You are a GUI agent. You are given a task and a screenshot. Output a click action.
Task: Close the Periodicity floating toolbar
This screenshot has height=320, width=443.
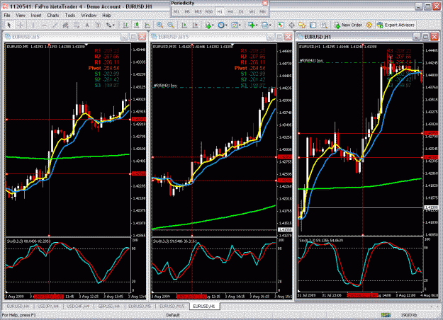click(x=265, y=3)
